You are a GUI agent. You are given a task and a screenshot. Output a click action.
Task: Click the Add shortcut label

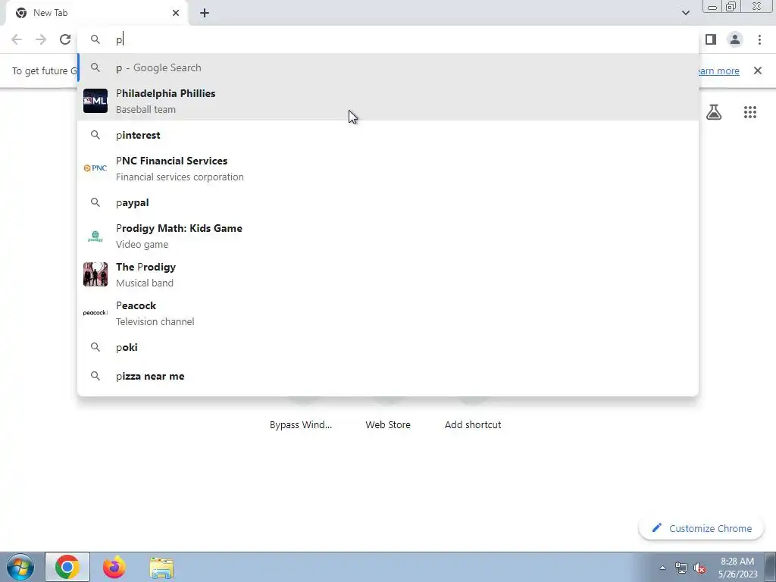pos(473,424)
